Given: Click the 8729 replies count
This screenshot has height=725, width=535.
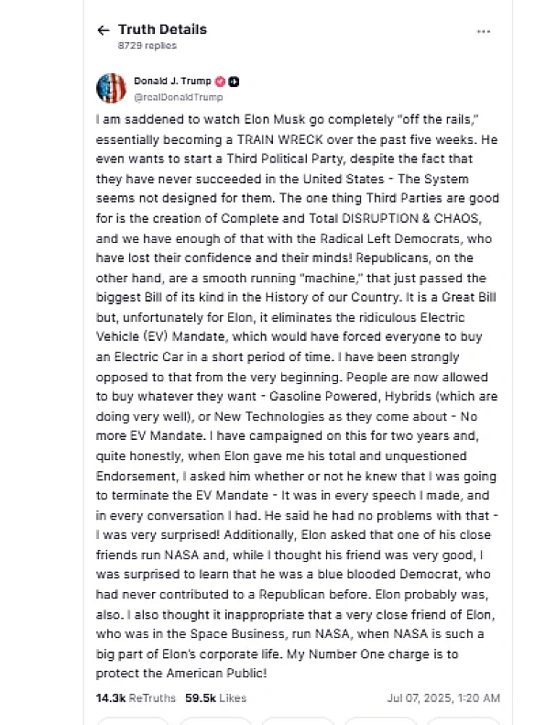Looking at the screenshot, I should click(147, 45).
